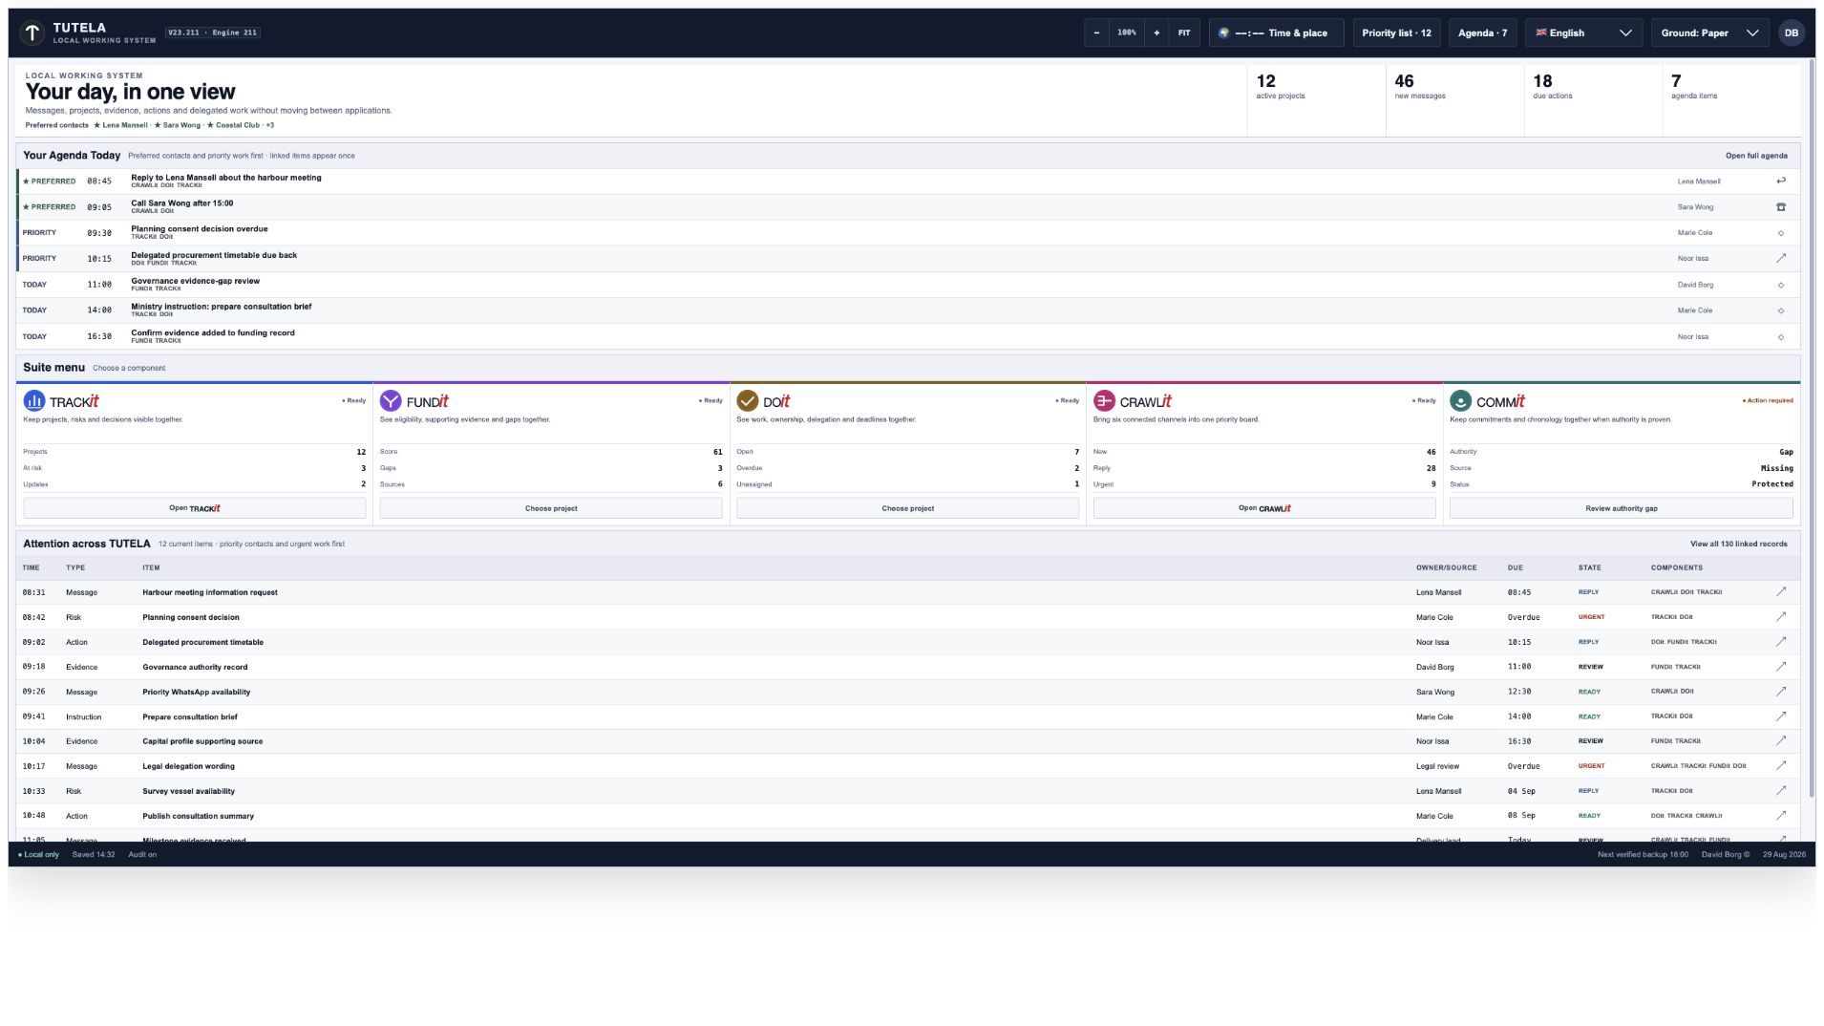Zoom out with the minus button

pyautogui.click(x=1096, y=33)
